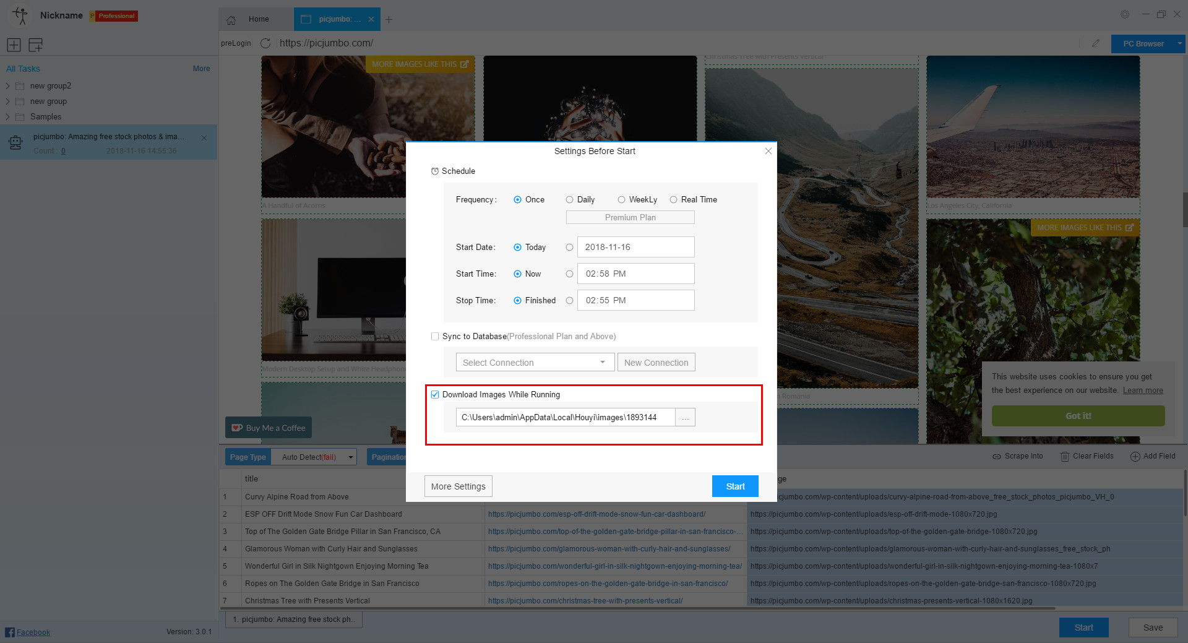
Task: Click Start in the settings dialog
Action: point(735,486)
